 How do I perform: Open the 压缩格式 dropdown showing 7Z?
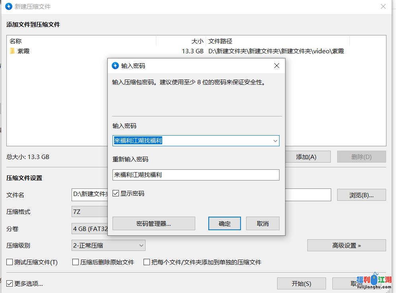pos(89,212)
